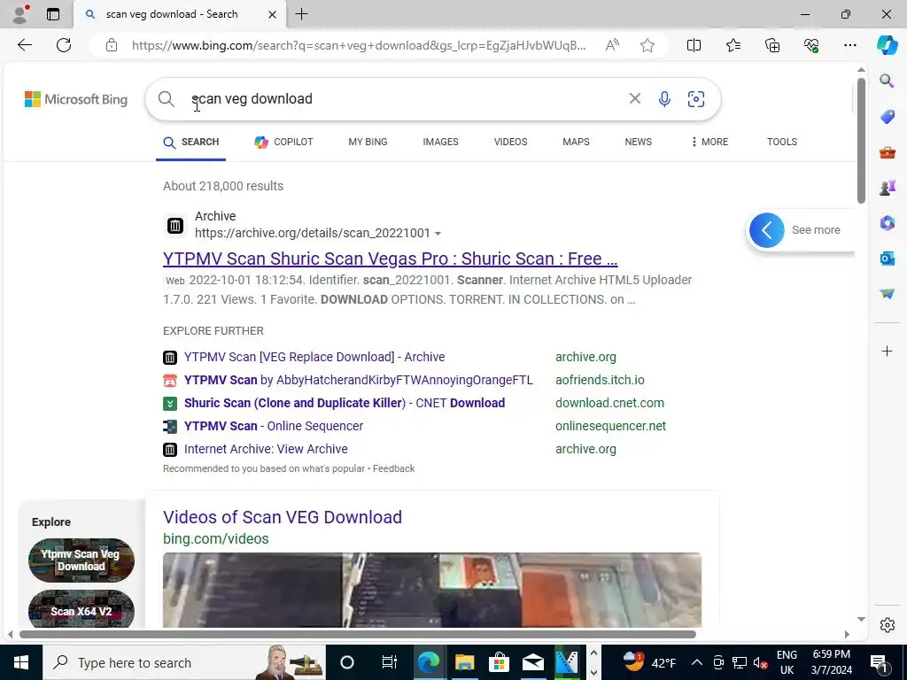Add this page to favorites star
This screenshot has width=907, height=680.
(x=647, y=45)
